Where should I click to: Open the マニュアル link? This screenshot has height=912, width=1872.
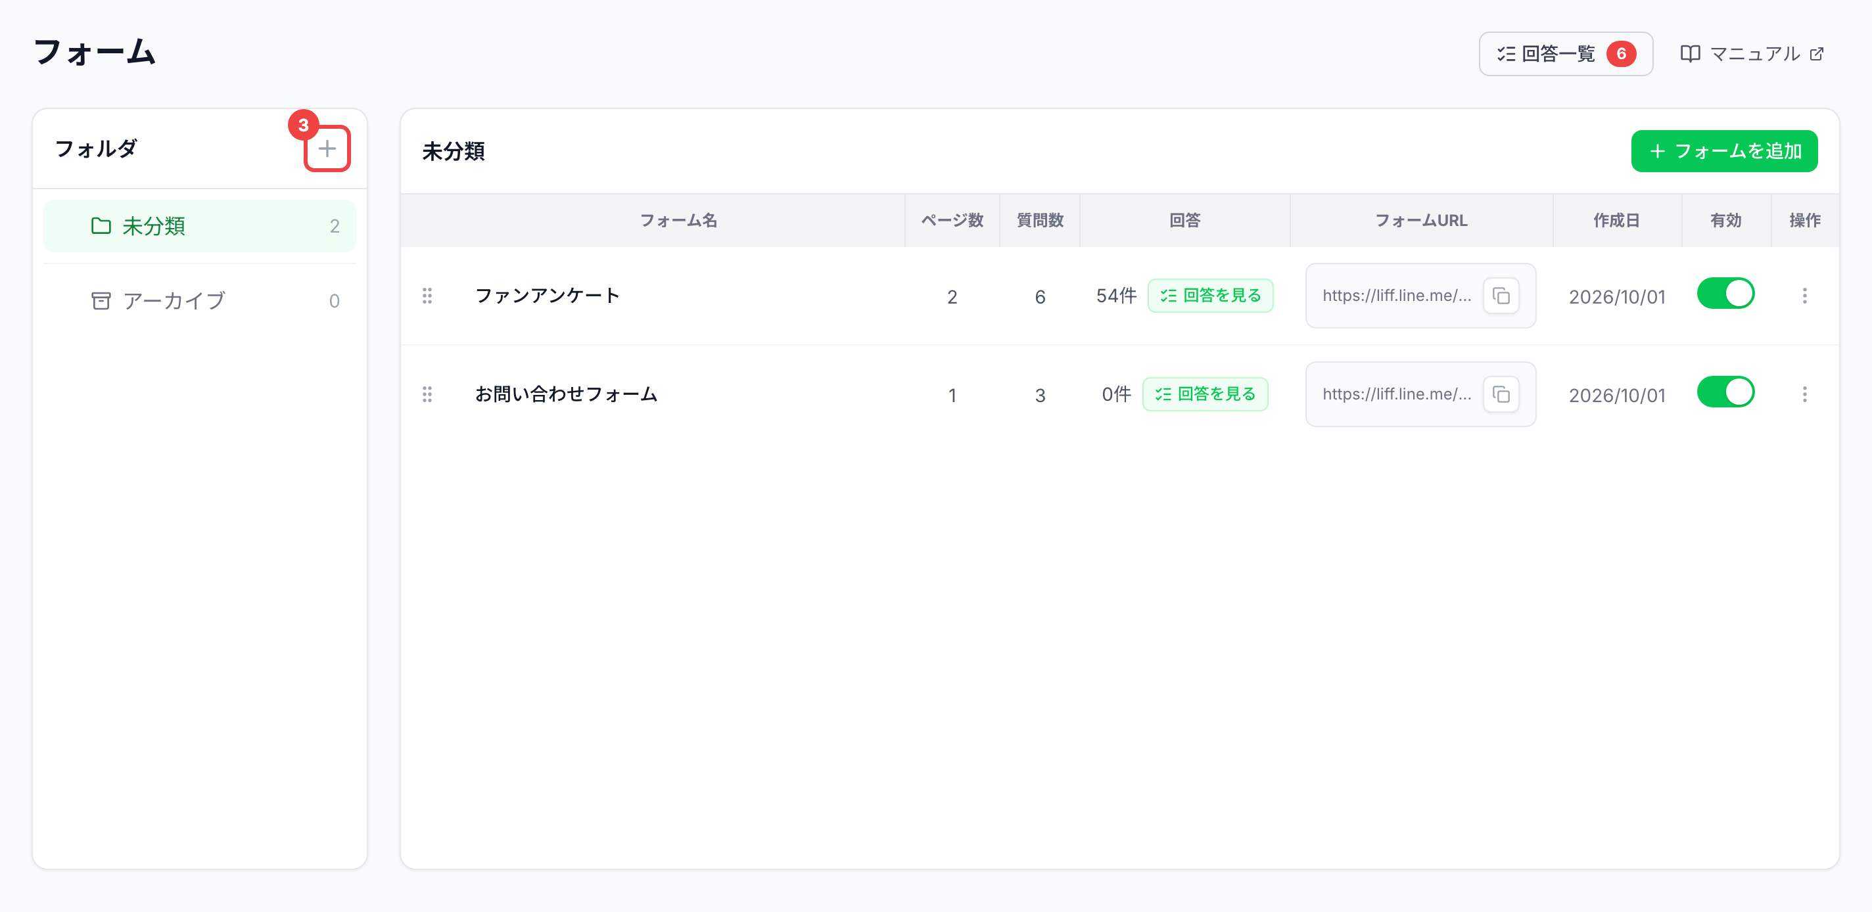[1751, 54]
